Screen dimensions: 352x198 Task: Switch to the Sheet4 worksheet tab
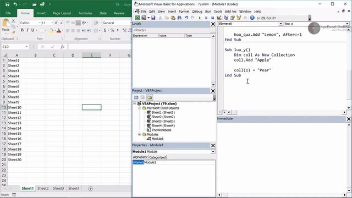tap(74, 188)
